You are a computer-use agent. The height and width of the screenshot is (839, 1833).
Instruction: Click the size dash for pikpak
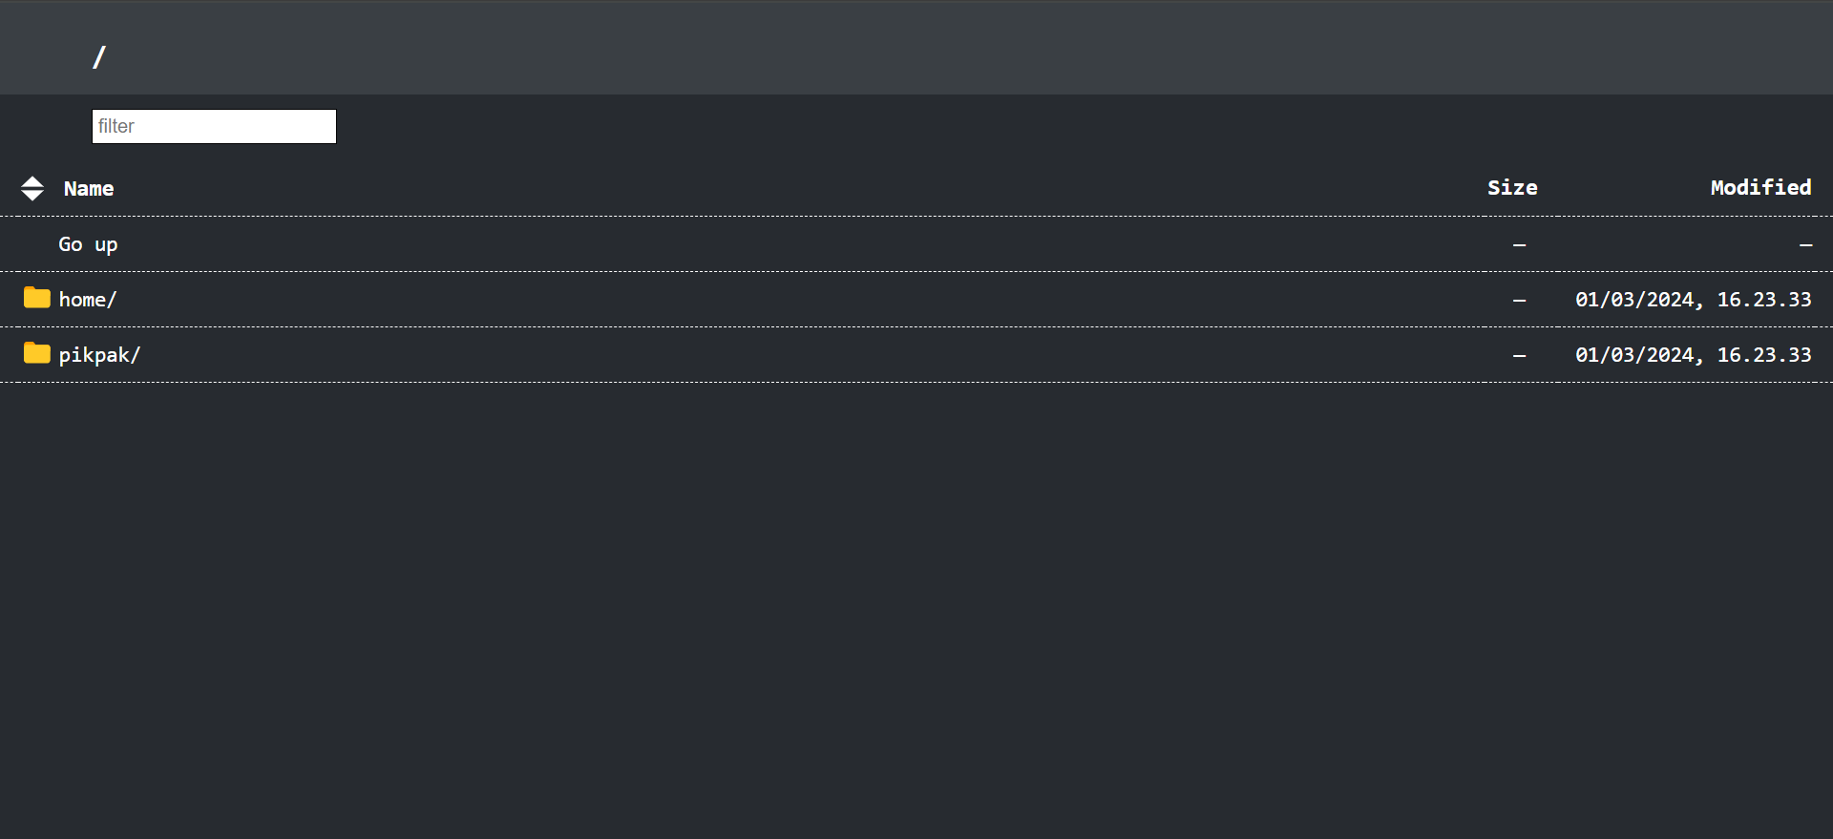[x=1519, y=354]
